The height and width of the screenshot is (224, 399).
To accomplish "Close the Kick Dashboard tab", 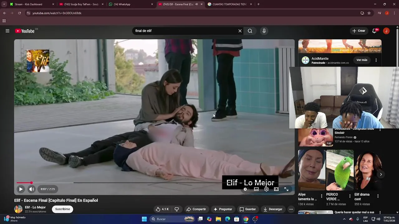I will (x=53, y=4).
